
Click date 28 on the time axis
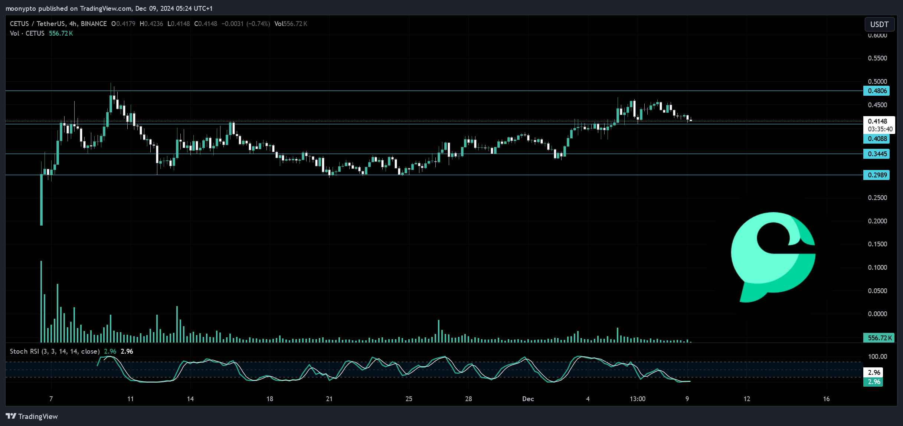click(x=468, y=399)
